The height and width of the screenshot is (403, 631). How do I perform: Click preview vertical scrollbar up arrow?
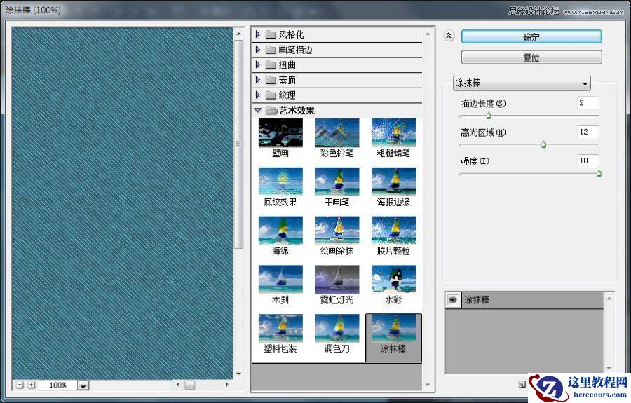pyautogui.click(x=238, y=34)
